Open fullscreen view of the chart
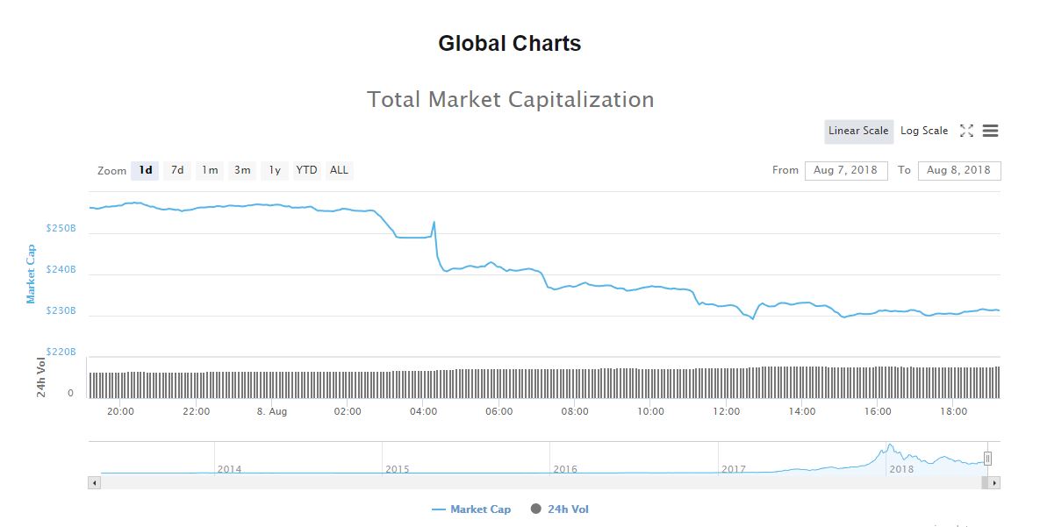This screenshot has width=1040, height=527. click(966, 131)
